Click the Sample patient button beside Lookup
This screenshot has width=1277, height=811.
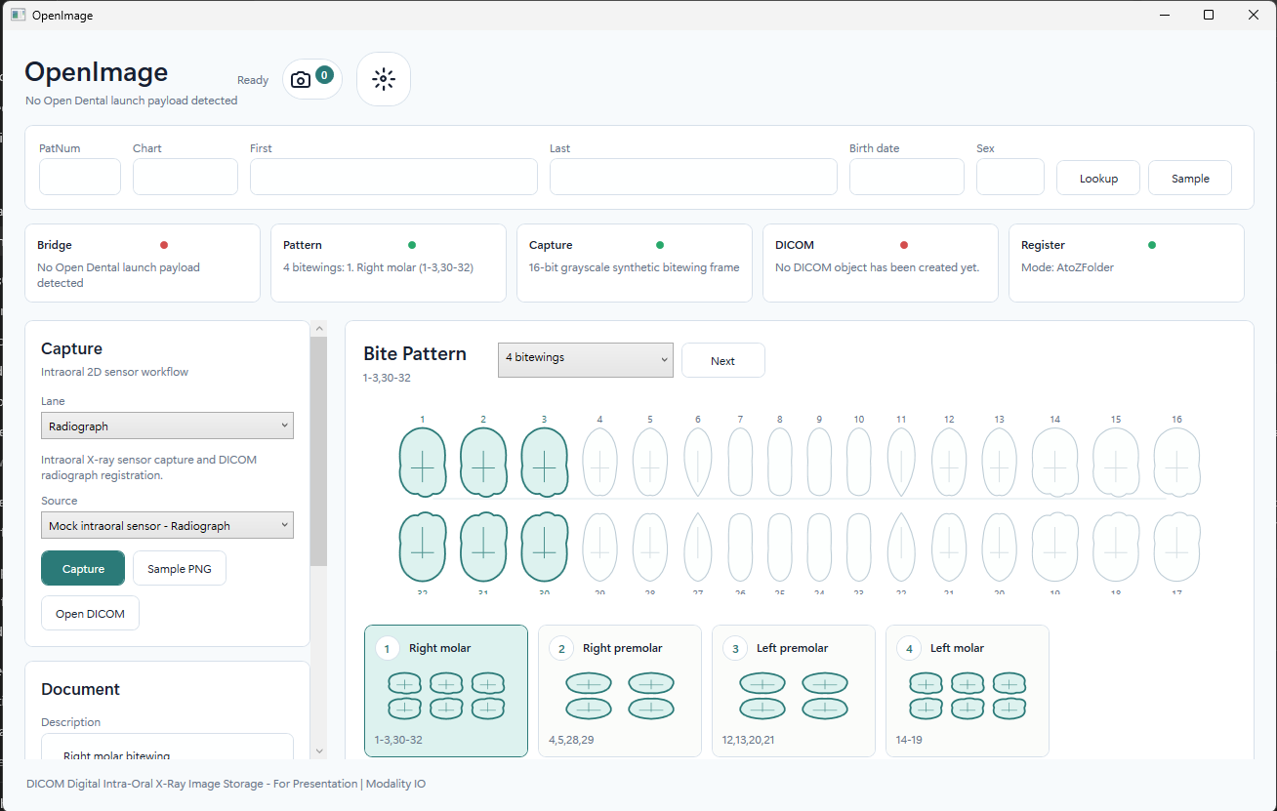[x=1190, y=178]
